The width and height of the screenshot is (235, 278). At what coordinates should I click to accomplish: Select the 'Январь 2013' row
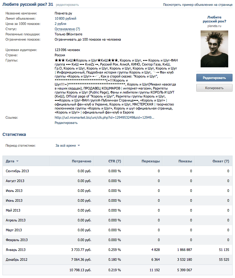tap(117, 250)
